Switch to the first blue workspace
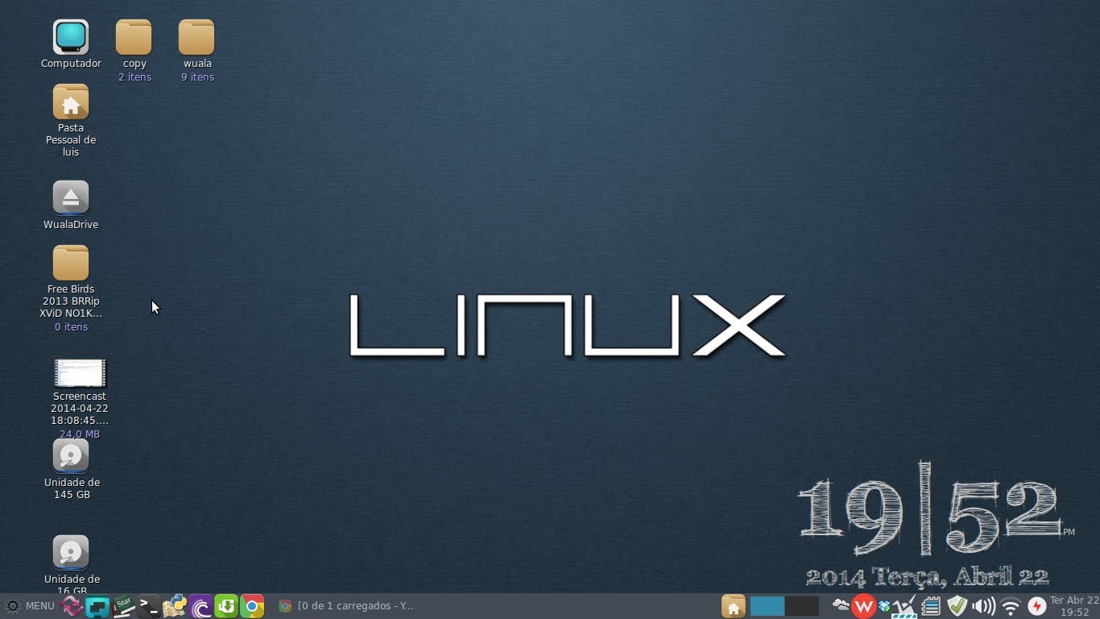 pos(767,606)
